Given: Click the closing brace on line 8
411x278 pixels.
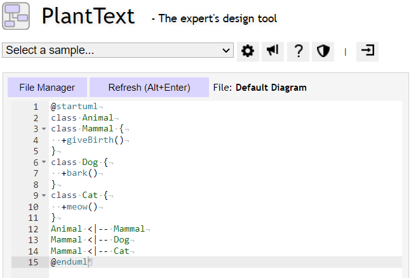Looking at the screenshot, I should pyautogui.click(x=53, y=185).
